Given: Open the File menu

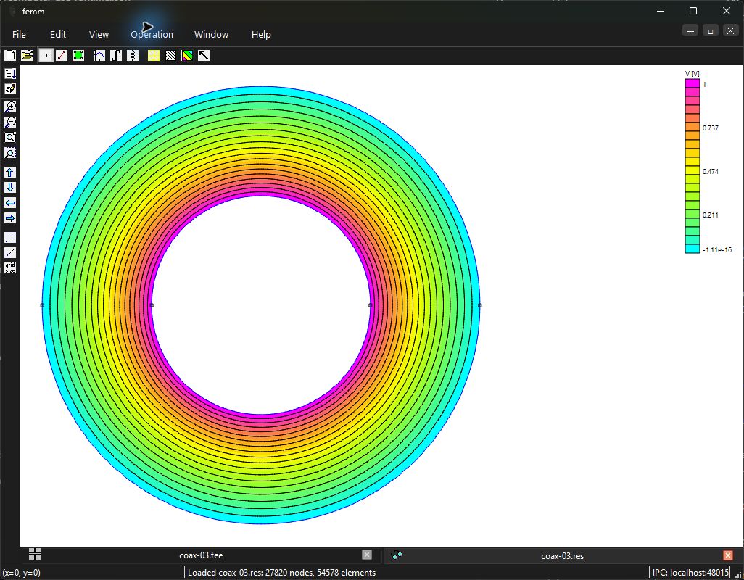Looking at the screenshot, I should [19, 34].
